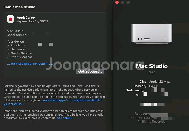This screenshot has height=131, width=189.
Task: Click the AppleCare+ title text
Action: point(26,17)
